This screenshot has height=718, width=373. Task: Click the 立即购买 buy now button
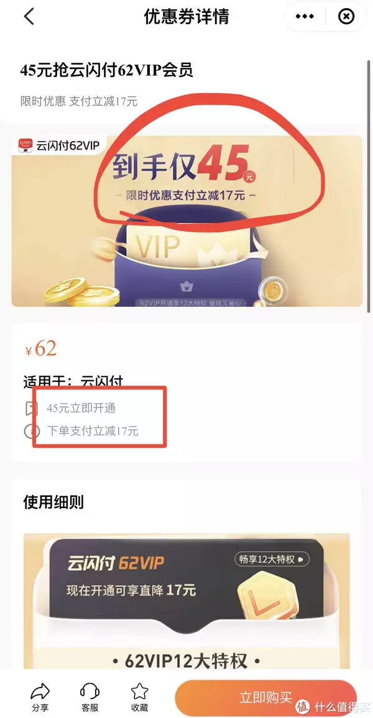tap(266, 698)
